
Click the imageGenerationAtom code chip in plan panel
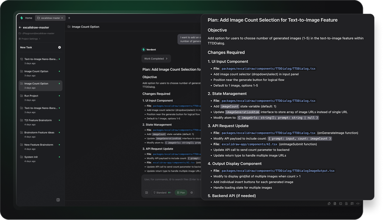[x=243, y=112]
